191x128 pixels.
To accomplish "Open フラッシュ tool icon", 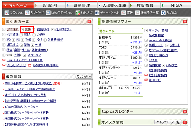I will 7,13.
